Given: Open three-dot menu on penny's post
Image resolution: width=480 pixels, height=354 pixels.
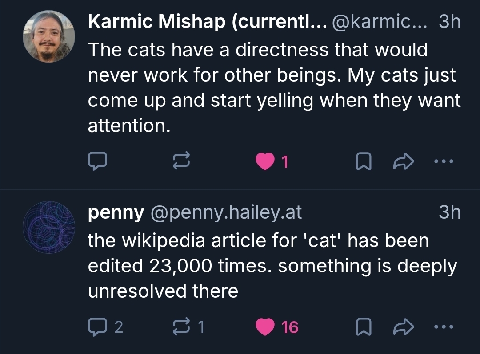Looking at the screenshot, I should [x=443, y=327].
